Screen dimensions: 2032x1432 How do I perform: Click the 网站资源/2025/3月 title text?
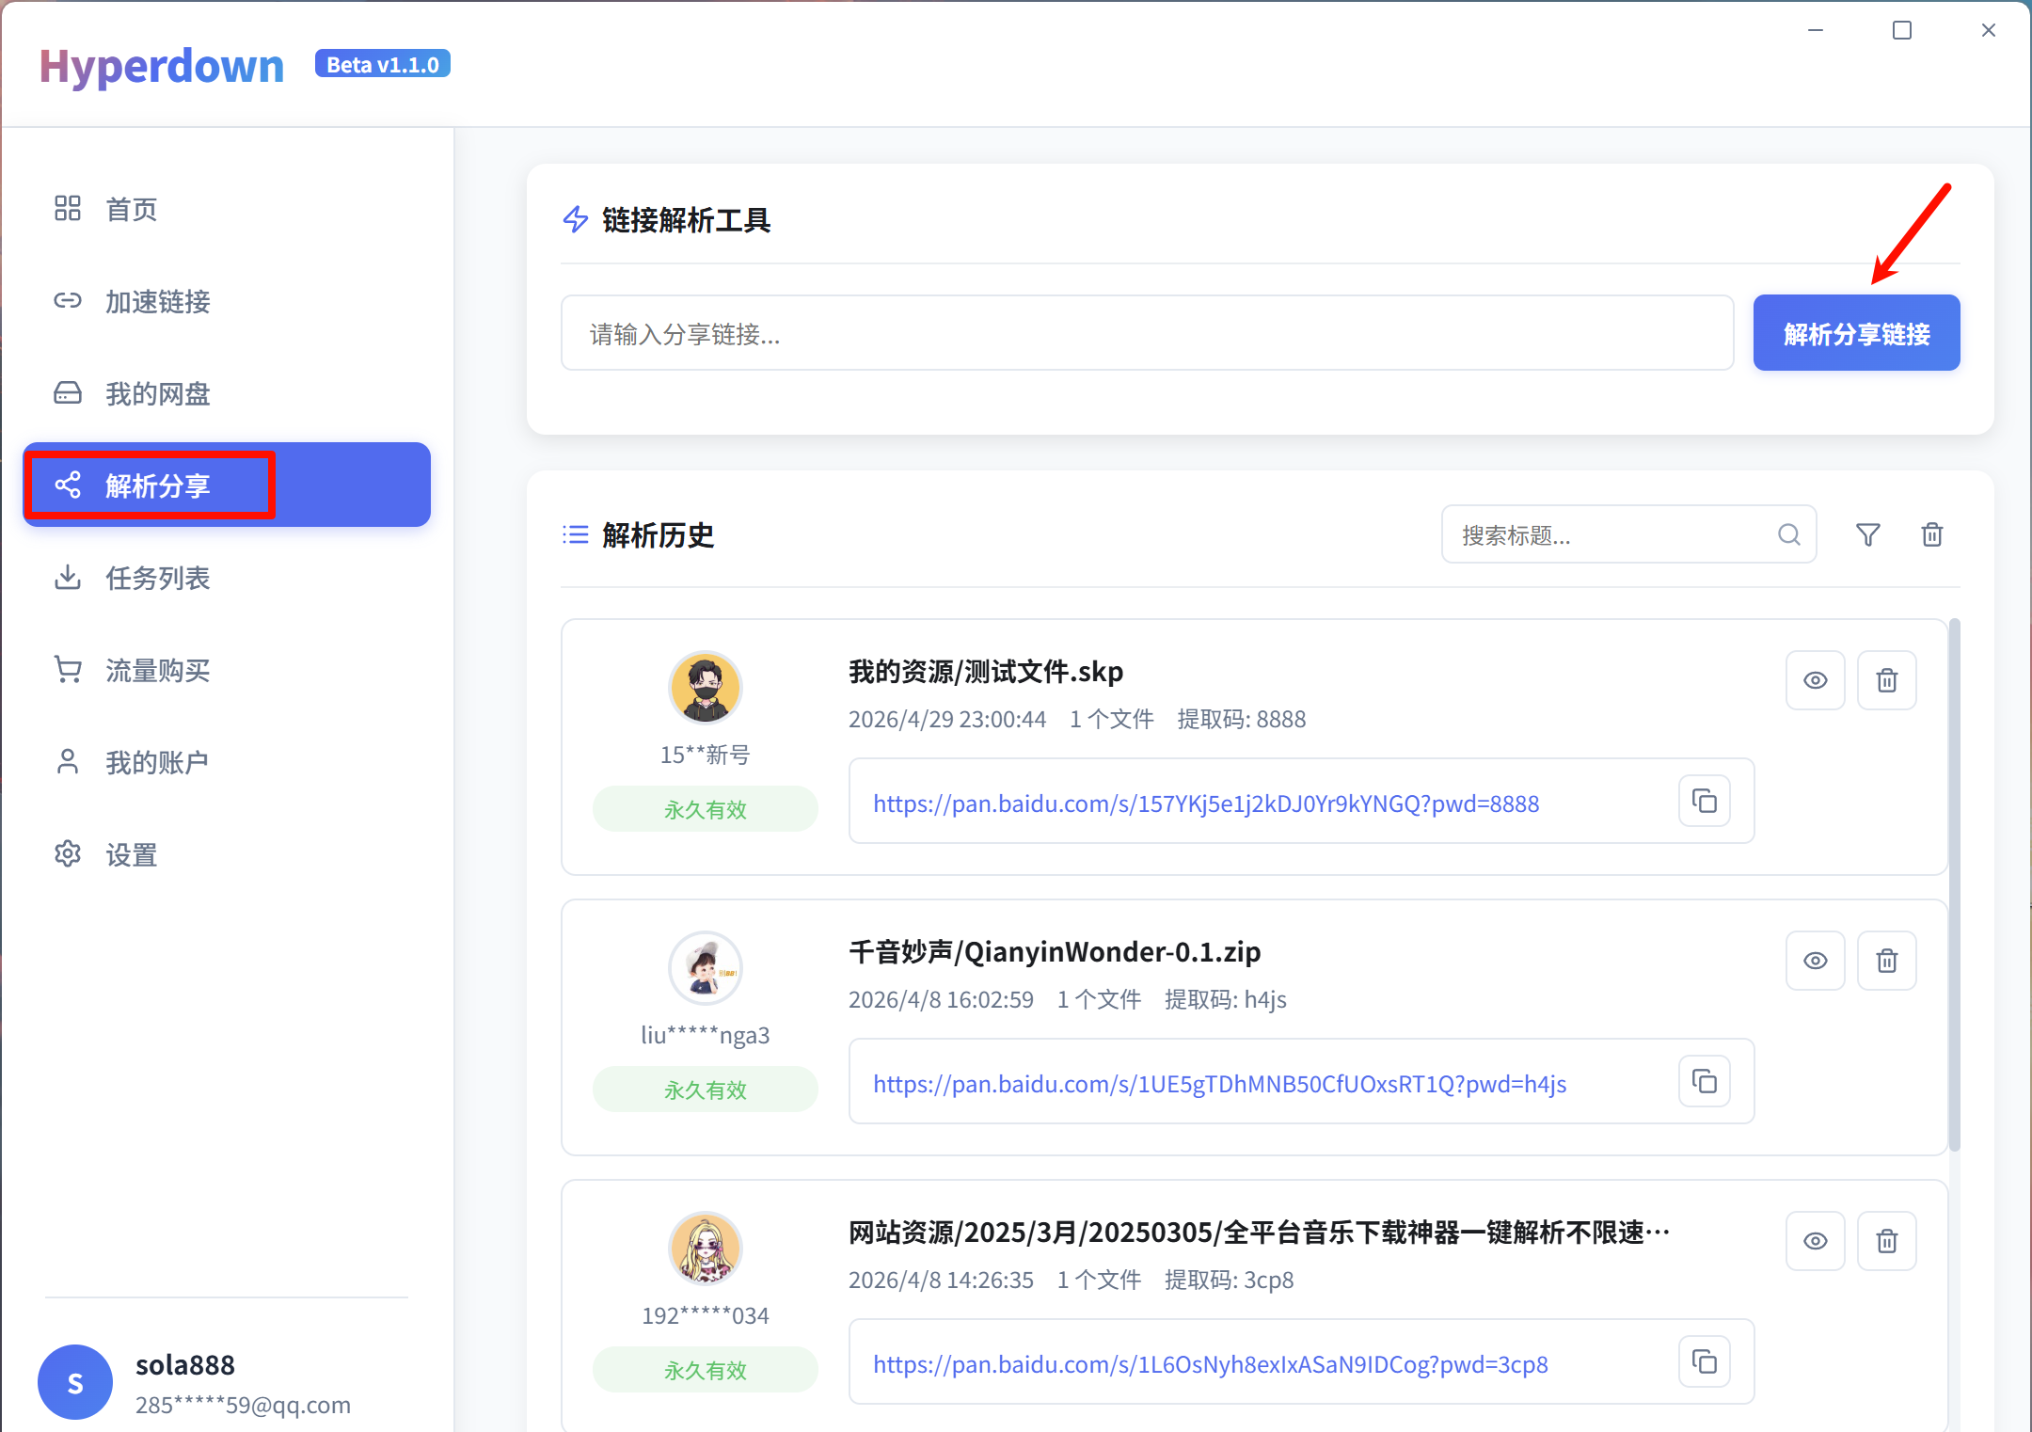1259,1233
